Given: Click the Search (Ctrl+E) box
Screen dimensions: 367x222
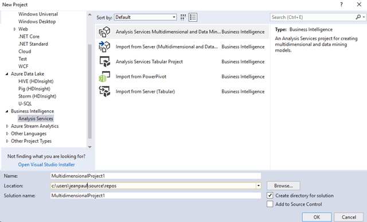Looking at the screenshot, I should pyautogui.click(x=313, y=17).
